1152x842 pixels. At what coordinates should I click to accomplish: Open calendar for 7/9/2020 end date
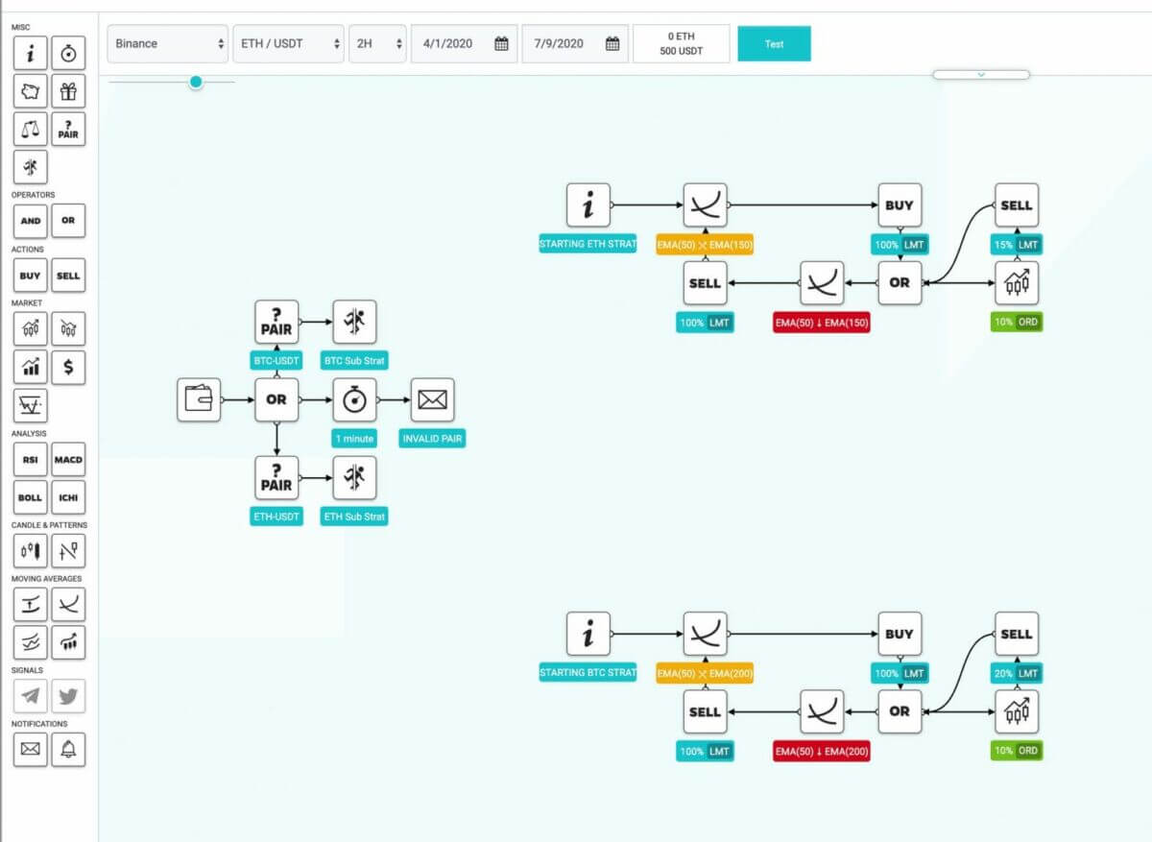pyautogui.click(x=612, y=44)
